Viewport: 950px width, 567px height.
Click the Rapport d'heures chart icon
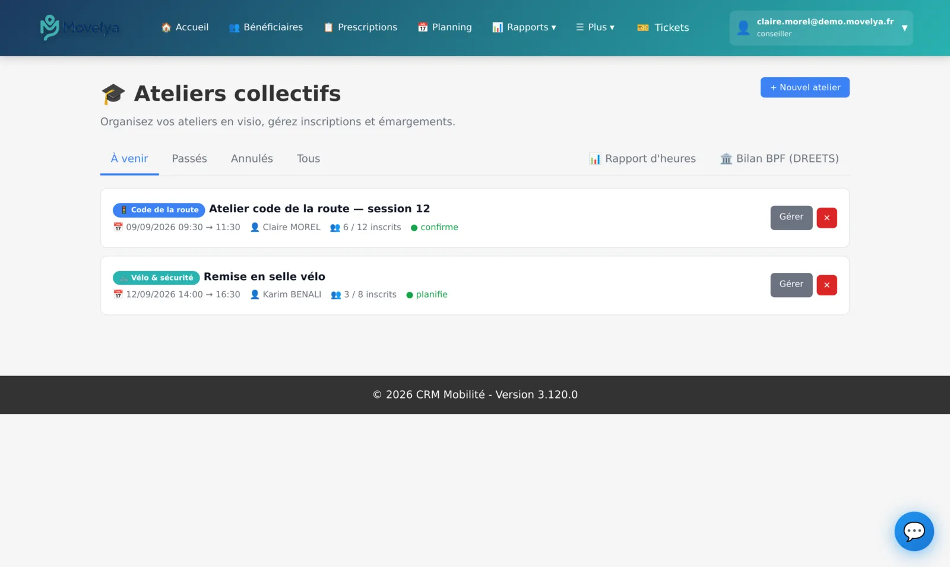(595, 159)
